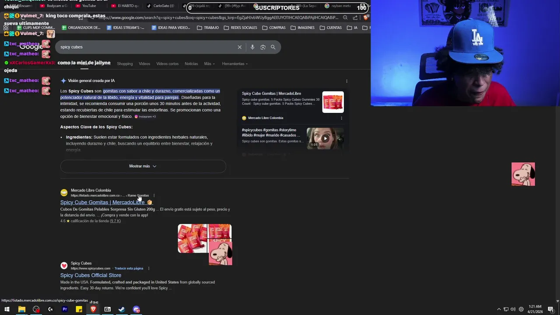Image resolution: width=560 pixels, height=315 pixels.
Task: Open Mercado Libre Colombia source in side panel
Action: [266, 118]
